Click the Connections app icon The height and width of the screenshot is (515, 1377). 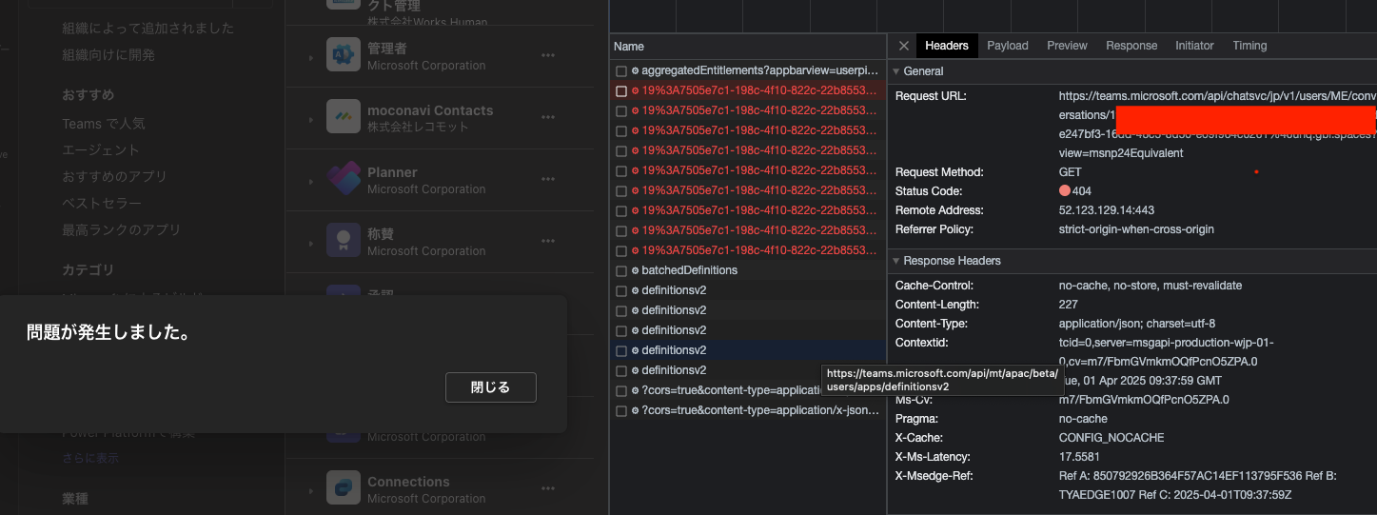[343, 489]
